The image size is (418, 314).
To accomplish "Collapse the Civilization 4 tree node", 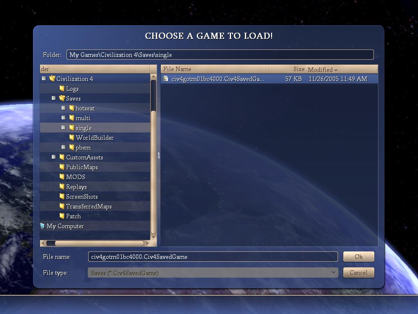I will click(x=44, y=78).
